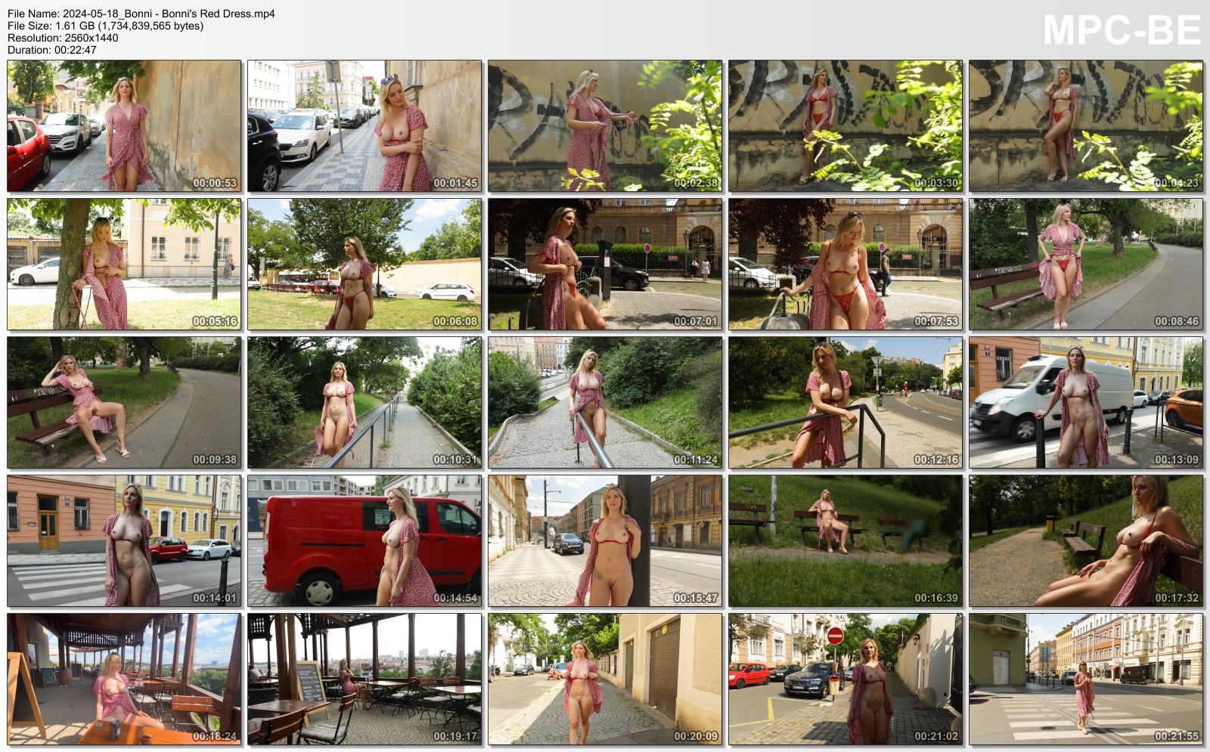Choose the thumbnail stamped 00:08:46
Image resolution: width=1210 pixels, height=752 pixels.
coord(1086,265)
